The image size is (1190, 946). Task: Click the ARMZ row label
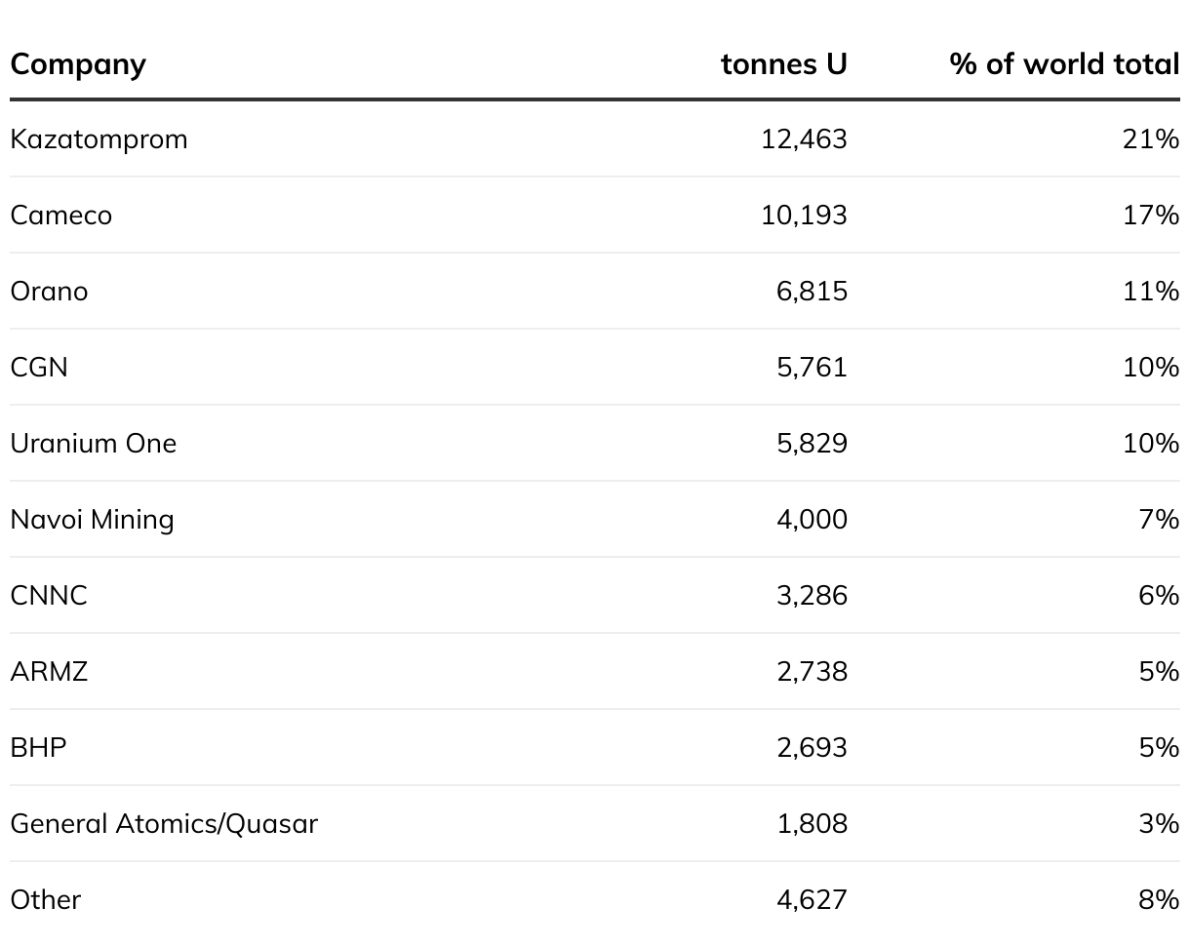tap(49, 672)
